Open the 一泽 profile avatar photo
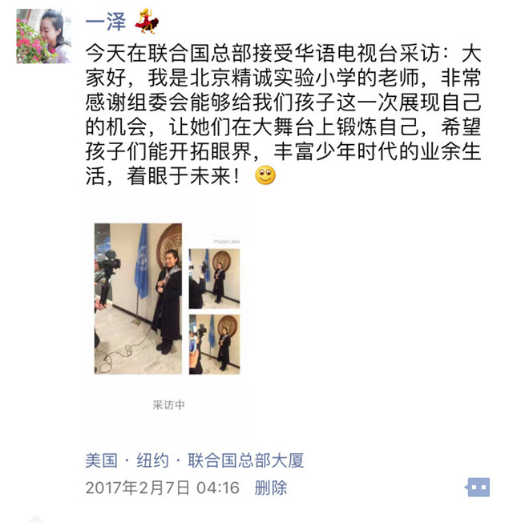Viewport: 513px width, 522px height. [43, 36]
